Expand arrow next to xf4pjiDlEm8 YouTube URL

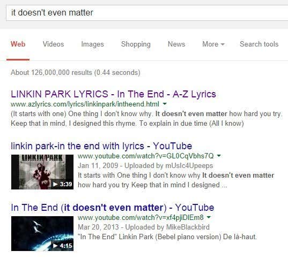209,217
